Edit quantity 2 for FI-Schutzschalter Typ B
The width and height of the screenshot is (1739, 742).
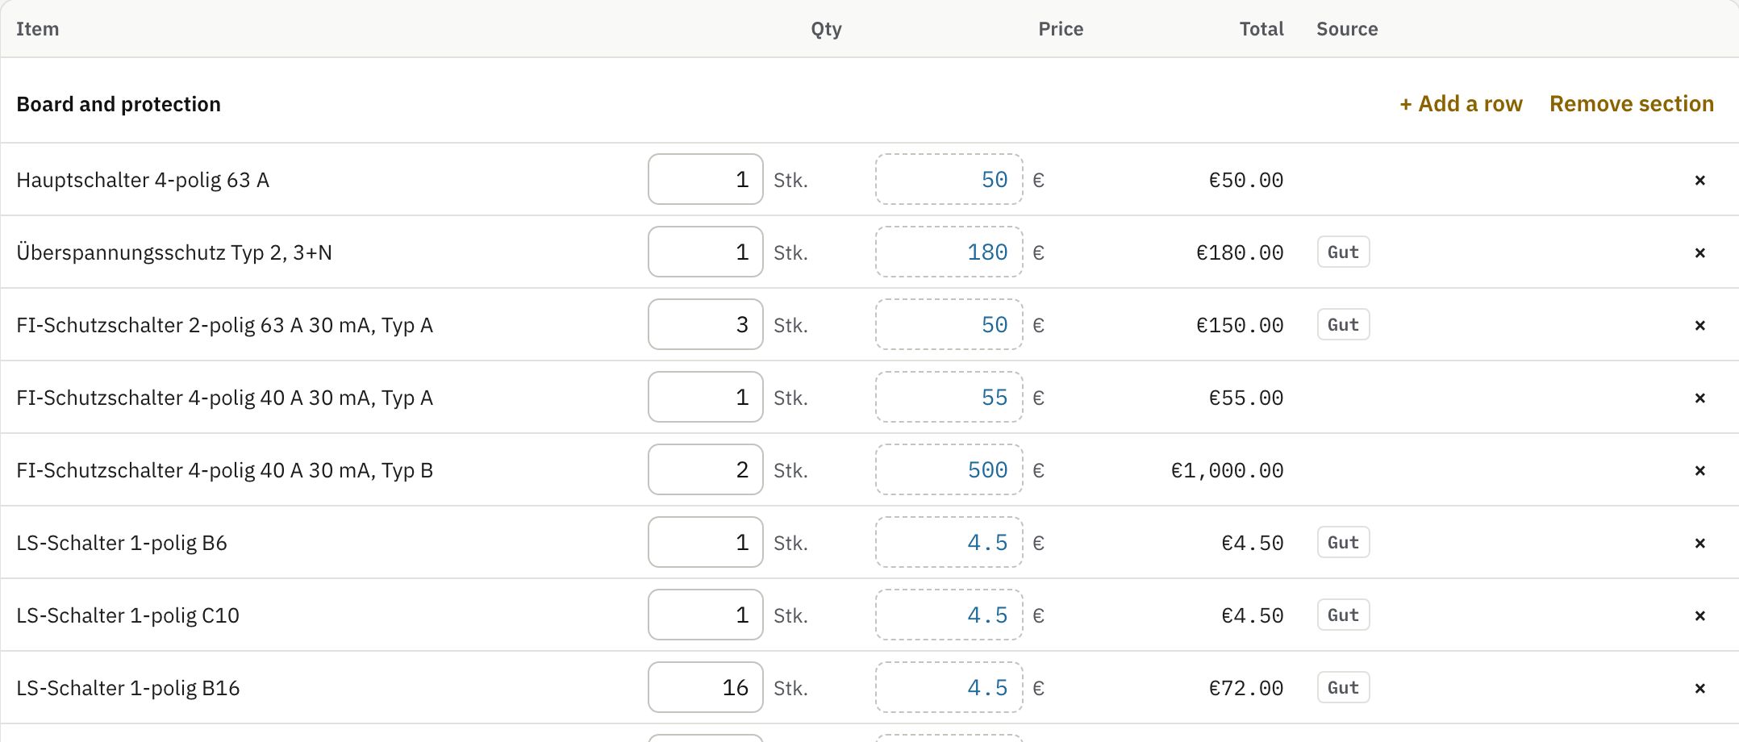706,469
